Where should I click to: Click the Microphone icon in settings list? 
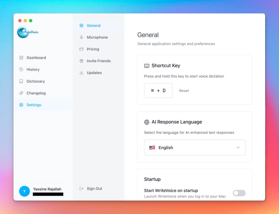pyautogui.click(x=82, y=37)
